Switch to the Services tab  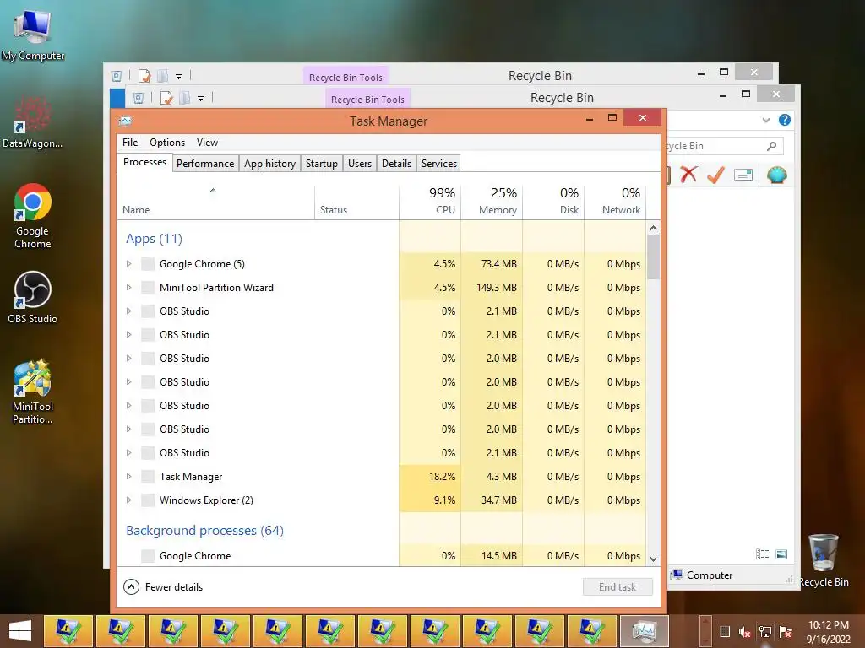click(439, 164)
